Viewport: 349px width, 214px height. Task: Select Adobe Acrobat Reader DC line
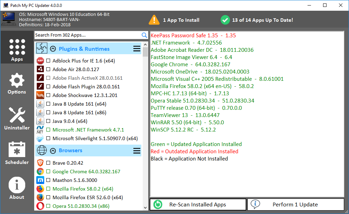[202, 50]
